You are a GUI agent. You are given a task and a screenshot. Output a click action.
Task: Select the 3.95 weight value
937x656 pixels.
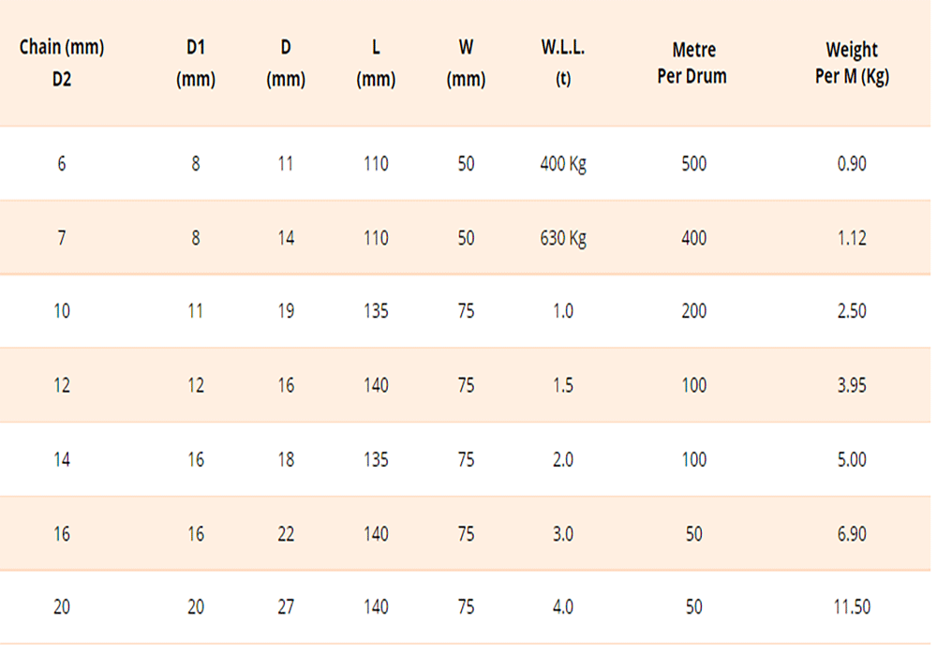point(852,386)
